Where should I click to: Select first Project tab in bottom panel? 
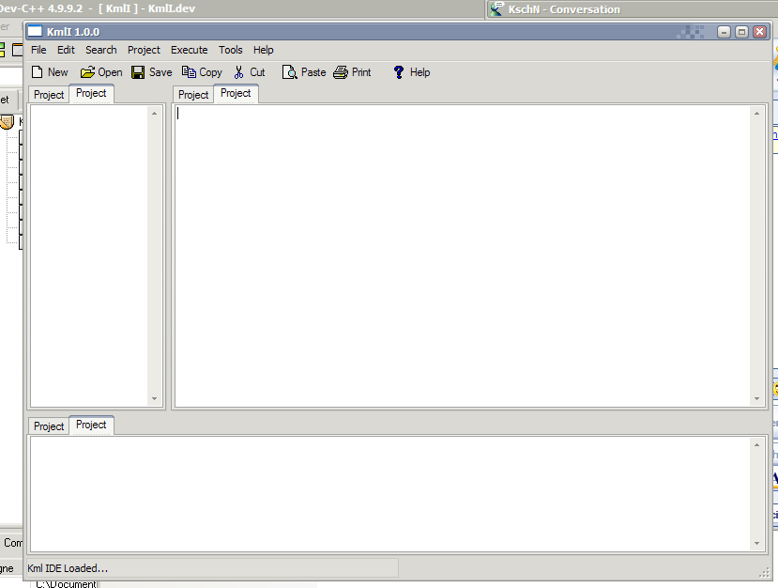[x=49, y=426]
